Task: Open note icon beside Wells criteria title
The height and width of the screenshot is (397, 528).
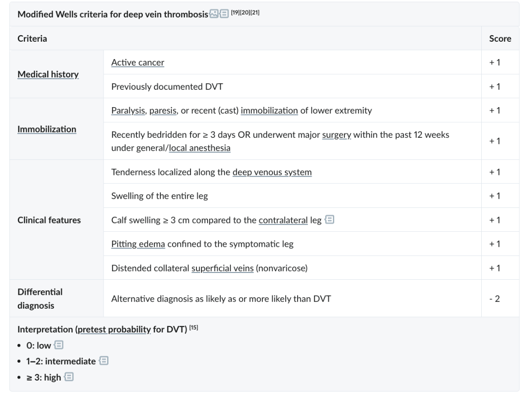Action: [224, 14]
